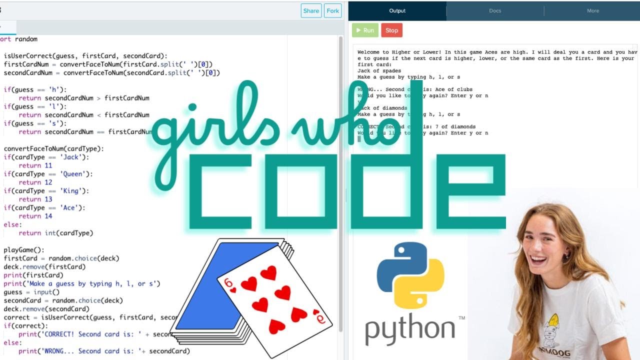Click the 'guess = input()' line
The height and width of the screenshot is (360, 640).
click(31, 292)
